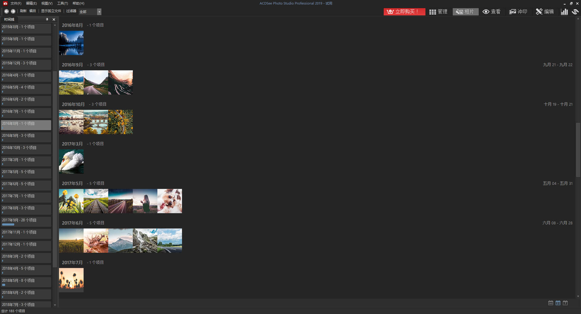Select timeline entry 2017年12月 - 1个项目

(26, 246)
